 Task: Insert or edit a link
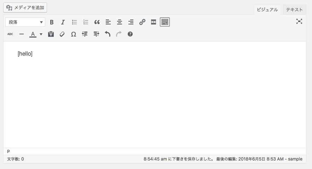[142, 22]
